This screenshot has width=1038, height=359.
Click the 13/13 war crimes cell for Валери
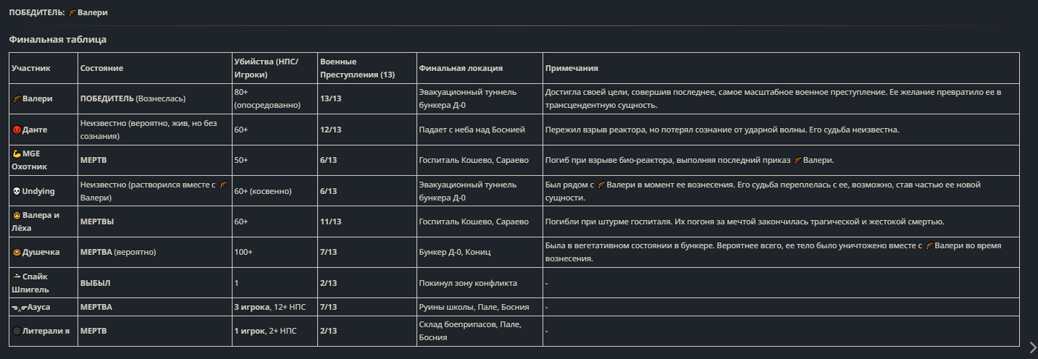click(x=330, y=98)
